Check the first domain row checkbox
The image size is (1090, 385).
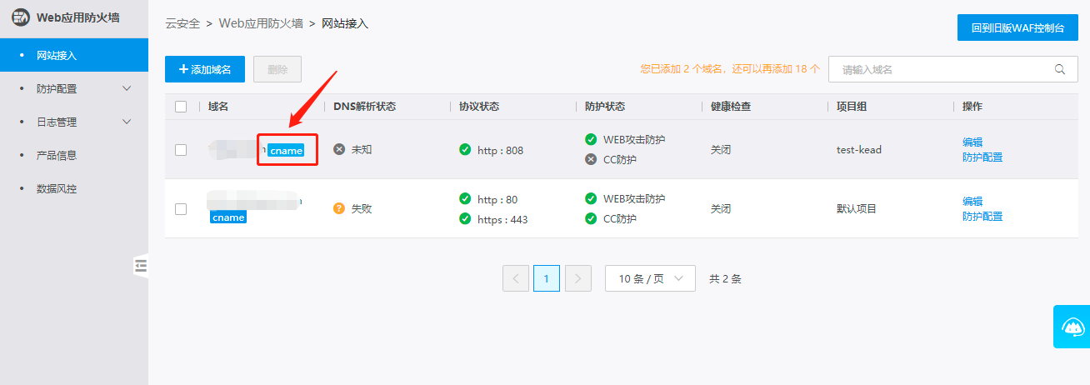coord(181,150)
